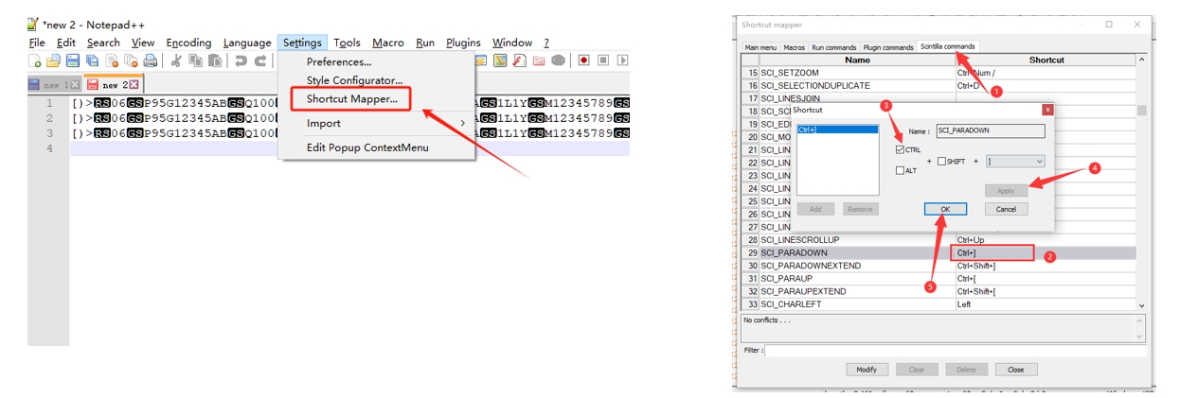Switch to the Macros tab
The image size is (1198, 398).
click(794, 47)
